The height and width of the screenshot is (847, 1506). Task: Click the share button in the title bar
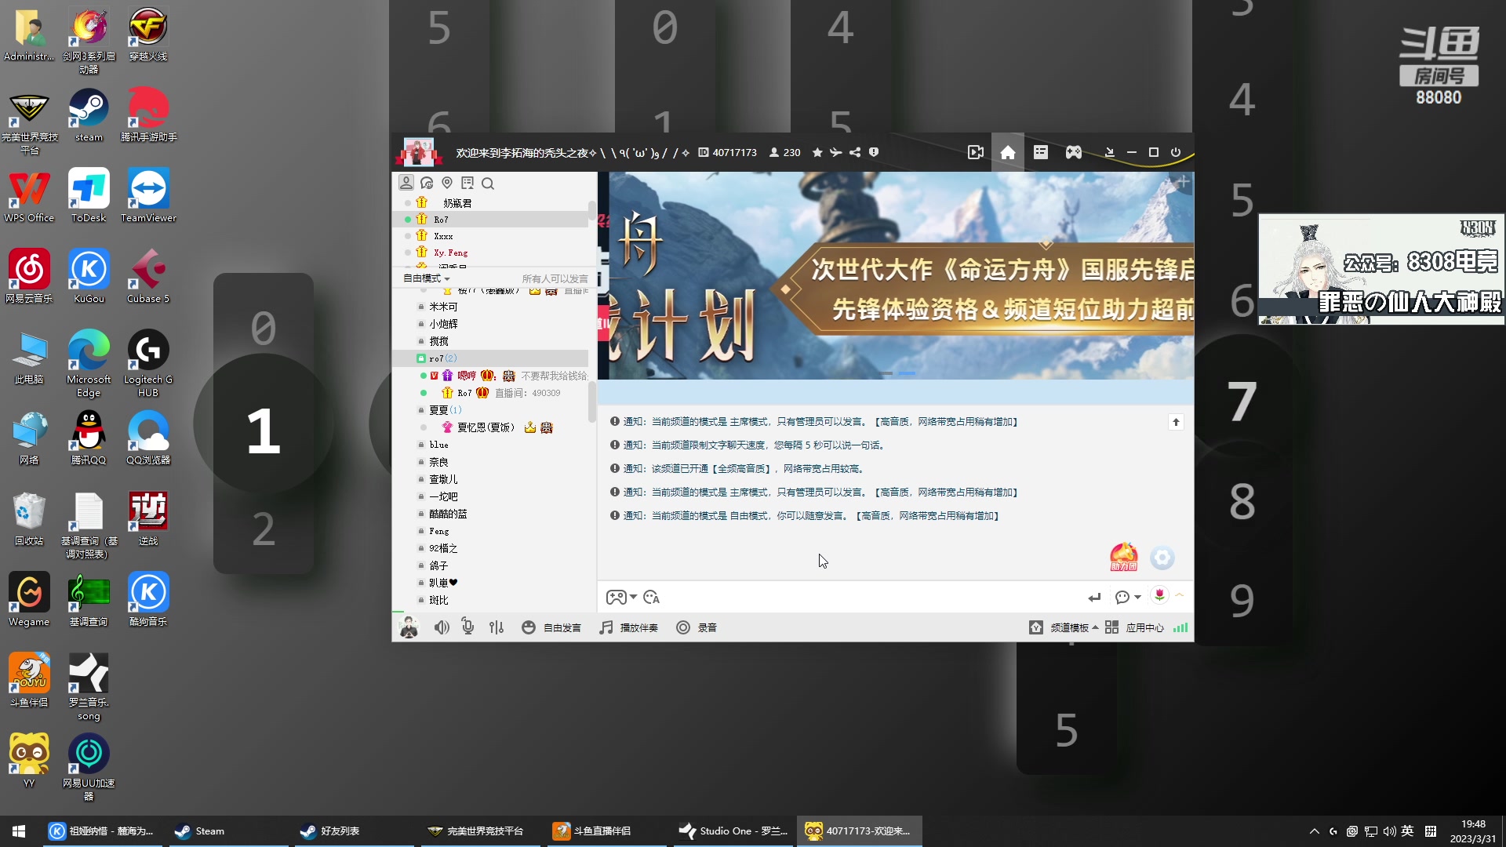point(855,152)
